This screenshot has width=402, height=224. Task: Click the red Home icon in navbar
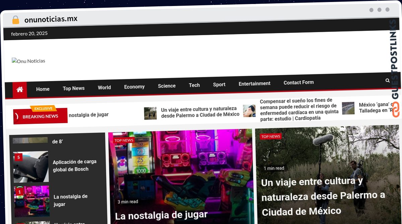20,90
